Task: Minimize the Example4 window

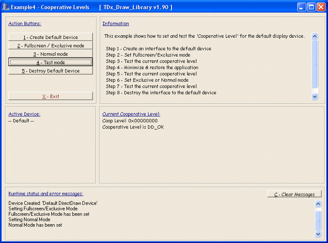Action: coord(302,7)
